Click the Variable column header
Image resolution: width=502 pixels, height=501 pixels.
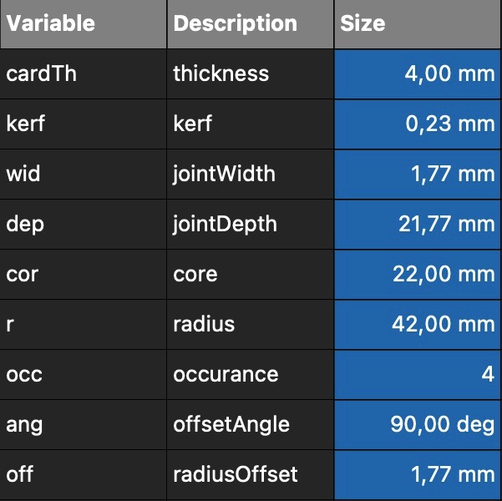click(84, 24)
